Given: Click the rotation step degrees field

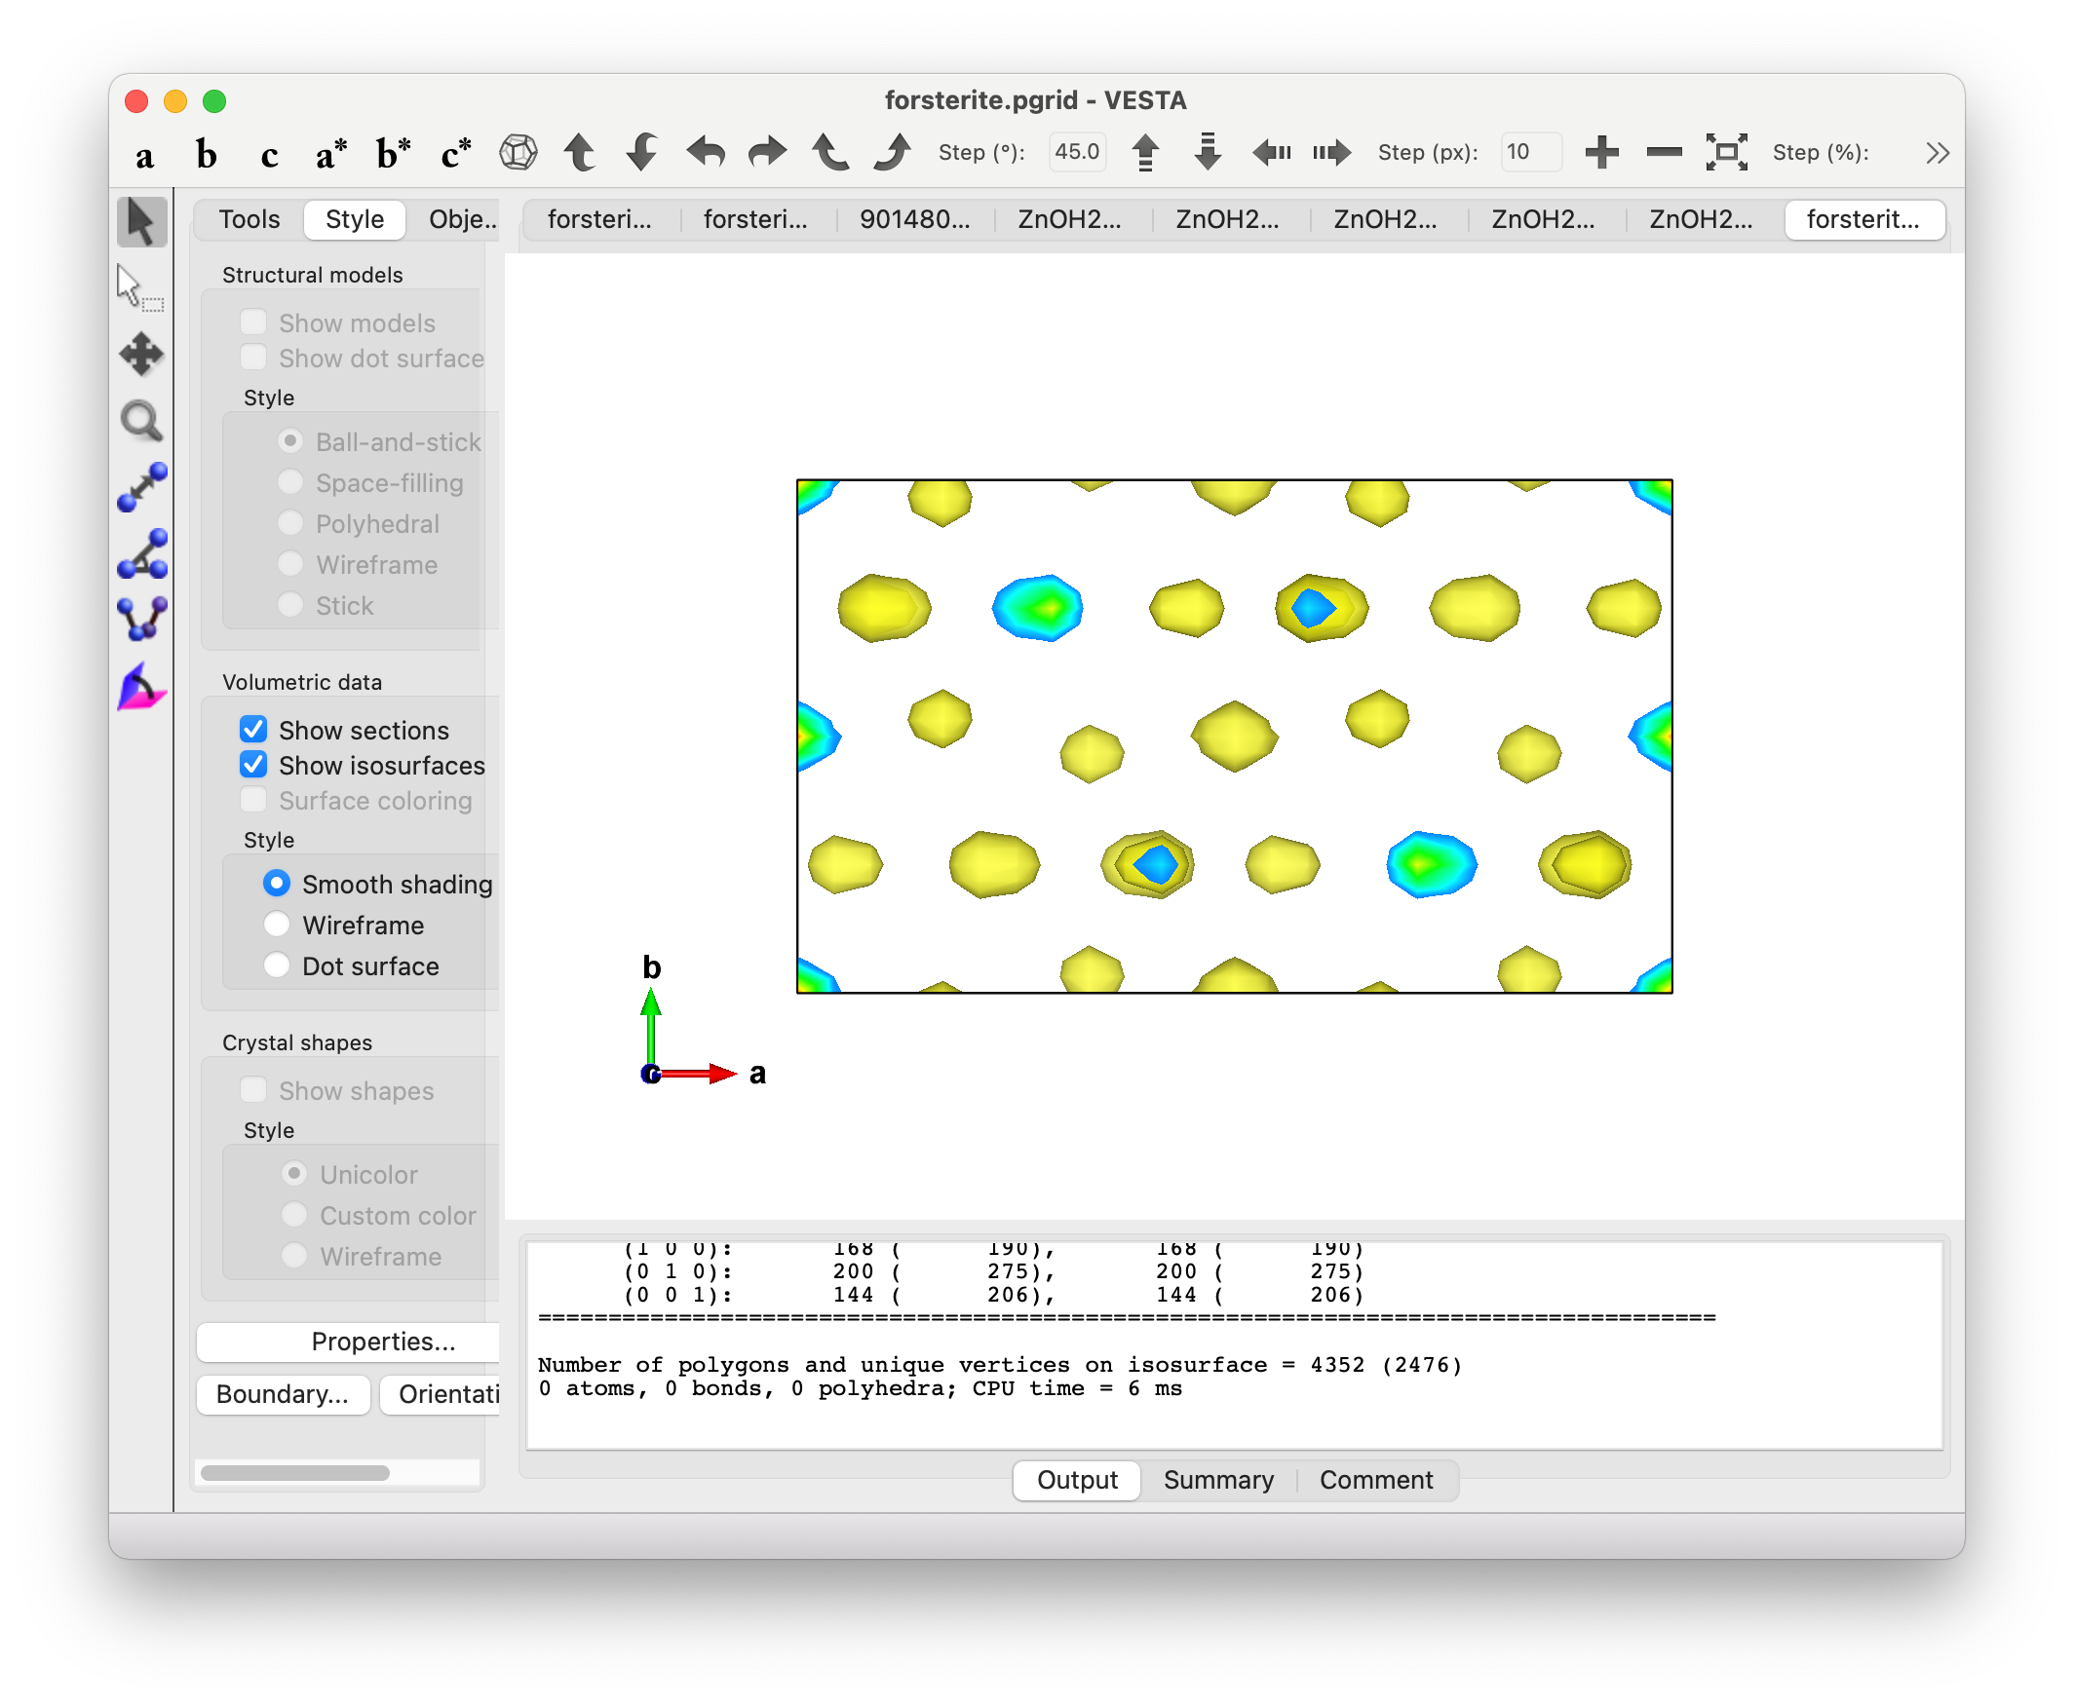Looking at the screenshot, I should point(1076,152).
